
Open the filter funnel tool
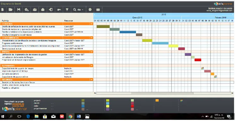(67, 9)
